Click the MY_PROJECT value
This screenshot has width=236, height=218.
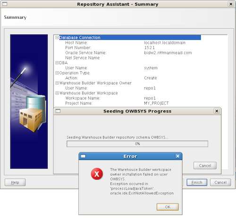pos(156,103)
